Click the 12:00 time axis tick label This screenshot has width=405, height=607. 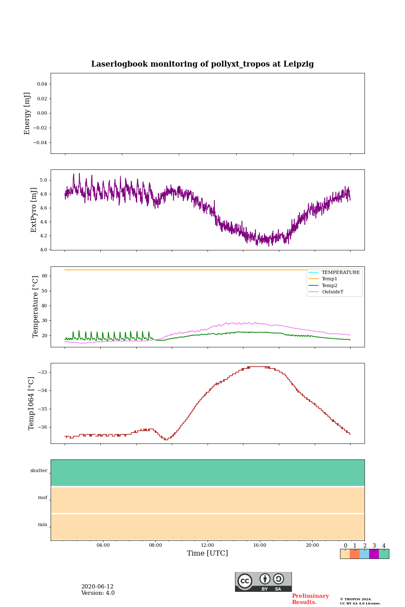[208, 545]
